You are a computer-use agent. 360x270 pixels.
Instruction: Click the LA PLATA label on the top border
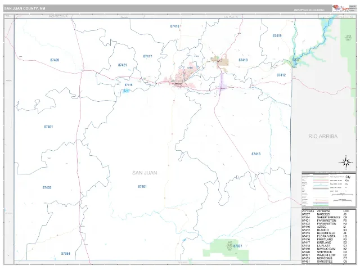click(x=231, y=16)
